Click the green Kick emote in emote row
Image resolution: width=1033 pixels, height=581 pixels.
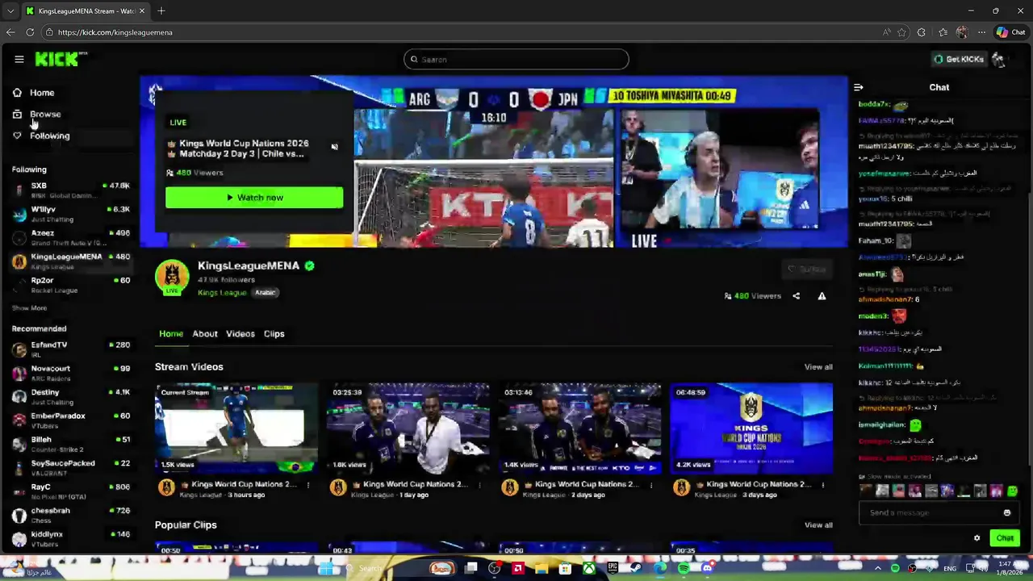point(1012,491)
